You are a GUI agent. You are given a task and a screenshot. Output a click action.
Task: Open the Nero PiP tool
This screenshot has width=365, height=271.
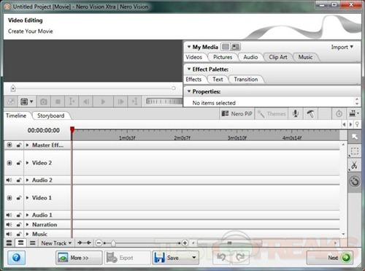[237, 114]
